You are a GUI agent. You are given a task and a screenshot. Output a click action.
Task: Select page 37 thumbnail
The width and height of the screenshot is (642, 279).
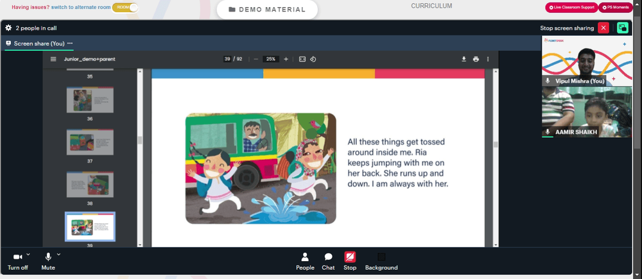[90, 142]
